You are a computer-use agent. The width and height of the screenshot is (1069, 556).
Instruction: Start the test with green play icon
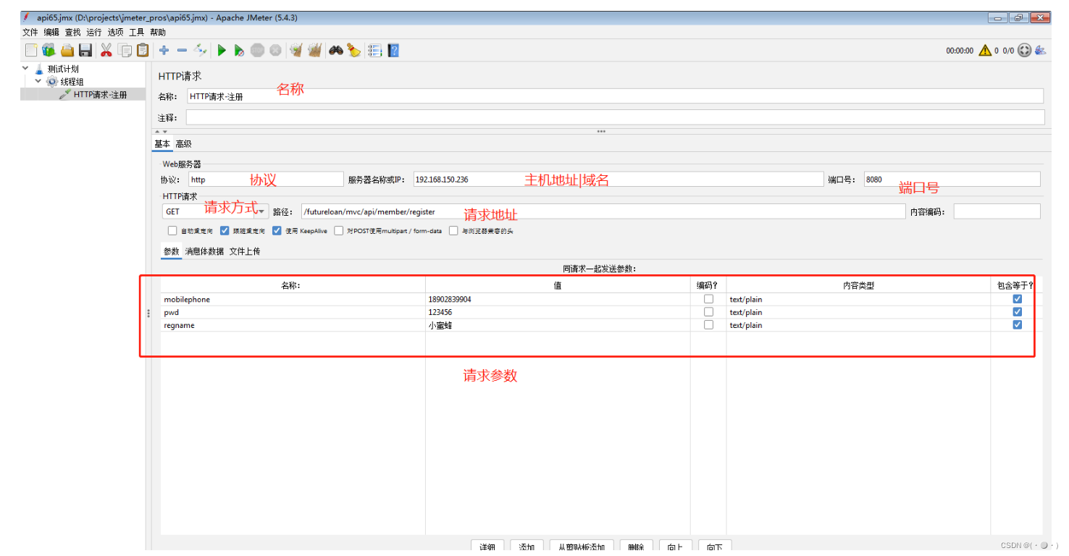222,50
